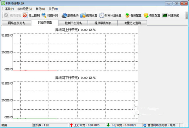The width and height of the screenshot is (189, 128).
Task: Click the 就绪 status text
Action: click(x=4, y=125)
